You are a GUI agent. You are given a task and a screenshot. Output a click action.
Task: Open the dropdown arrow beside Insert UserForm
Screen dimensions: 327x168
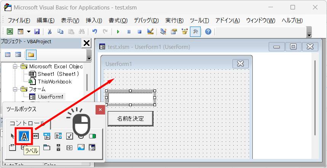(x=29, y=32)
